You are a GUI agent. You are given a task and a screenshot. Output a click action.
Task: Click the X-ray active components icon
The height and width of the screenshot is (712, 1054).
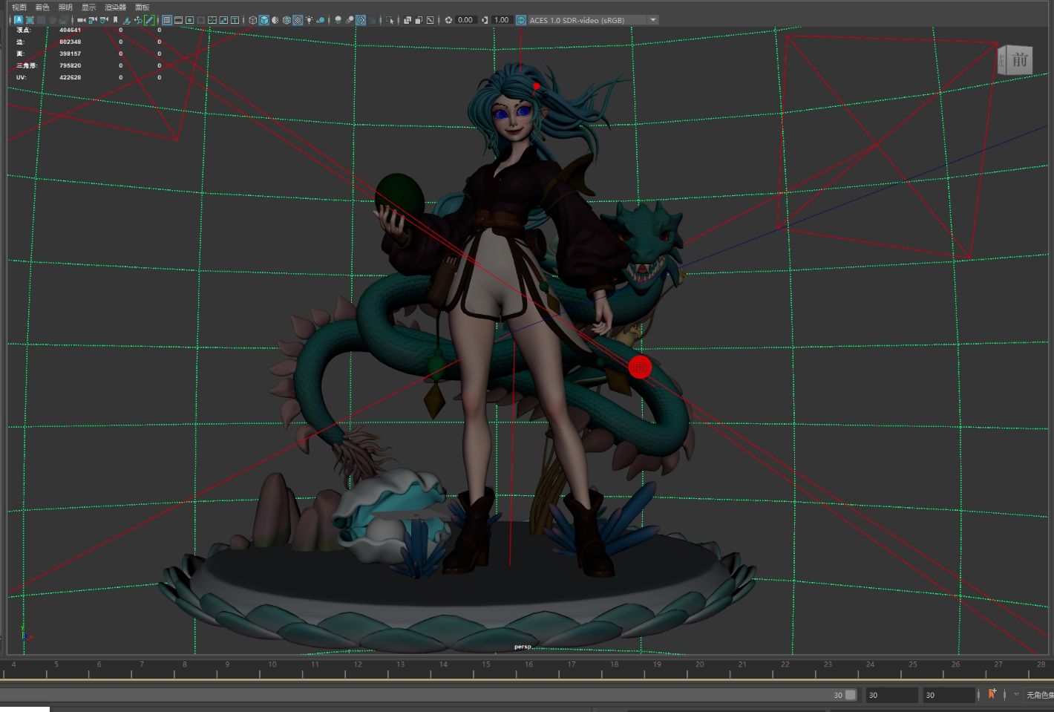point(419,20)
